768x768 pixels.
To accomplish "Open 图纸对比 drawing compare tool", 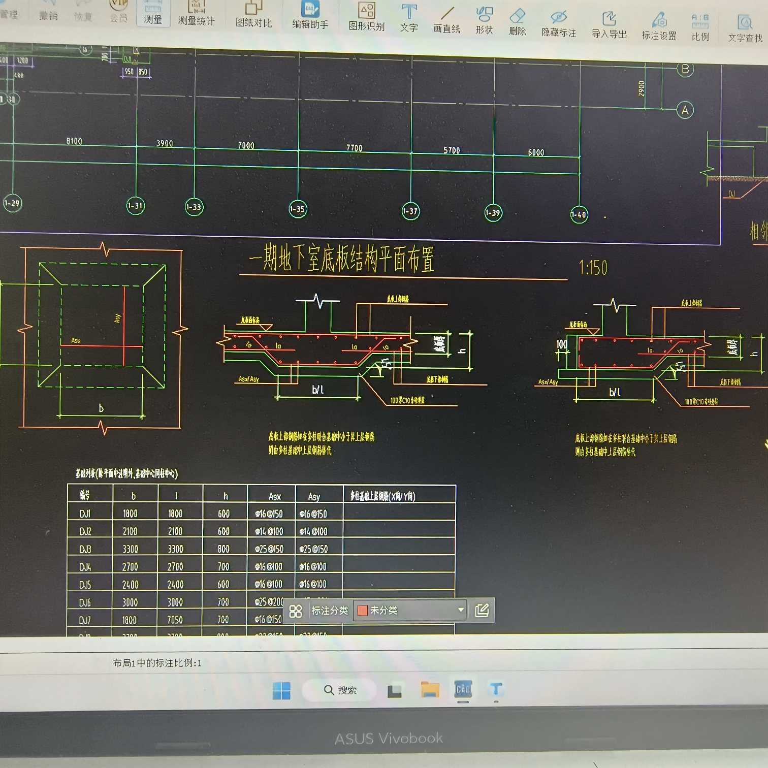I will pos(253,15).
